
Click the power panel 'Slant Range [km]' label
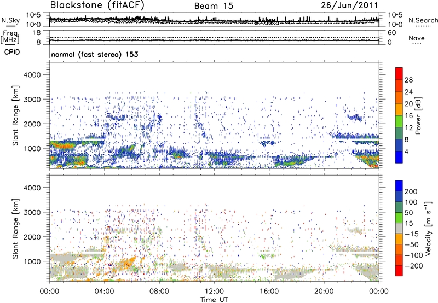[x=15, y=115]
